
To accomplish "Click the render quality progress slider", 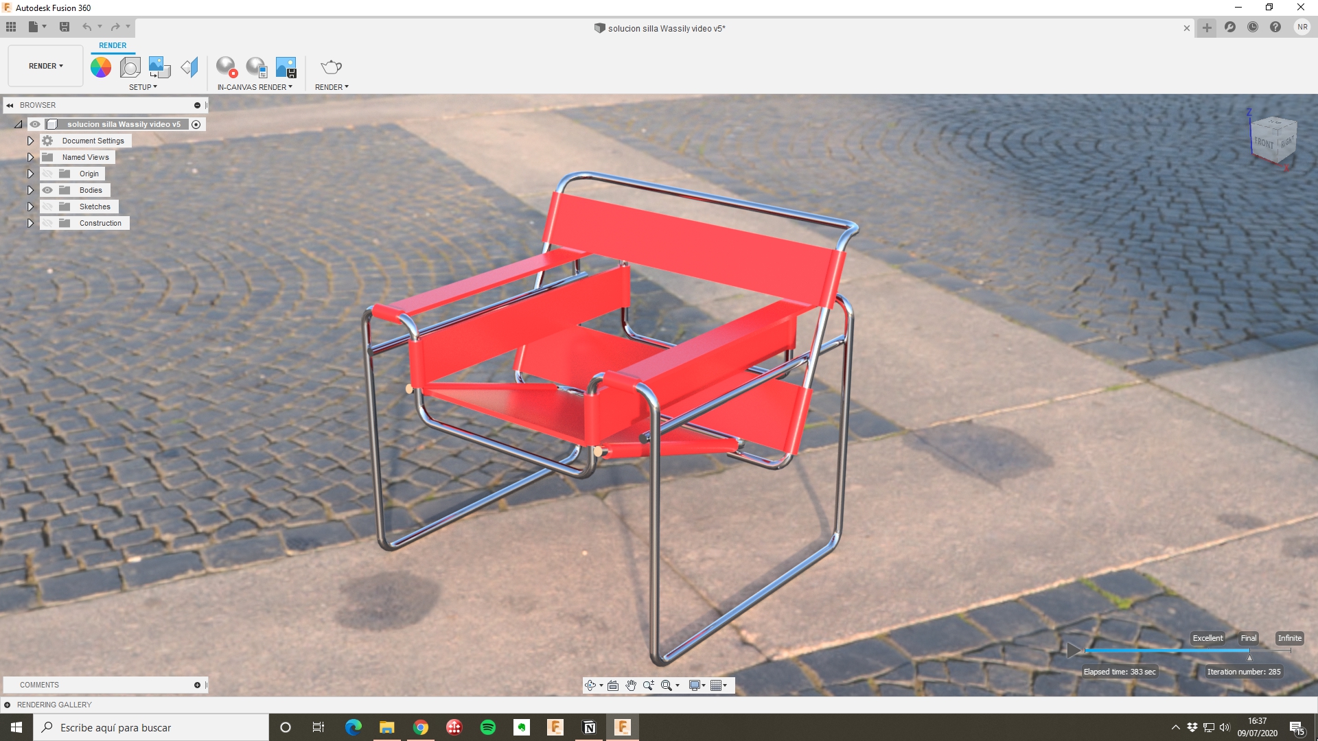I will tap(1188, 650).
